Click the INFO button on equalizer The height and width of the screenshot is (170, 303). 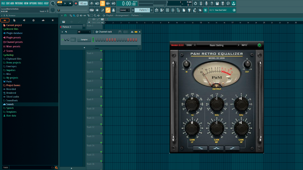[x=244, y=45]
